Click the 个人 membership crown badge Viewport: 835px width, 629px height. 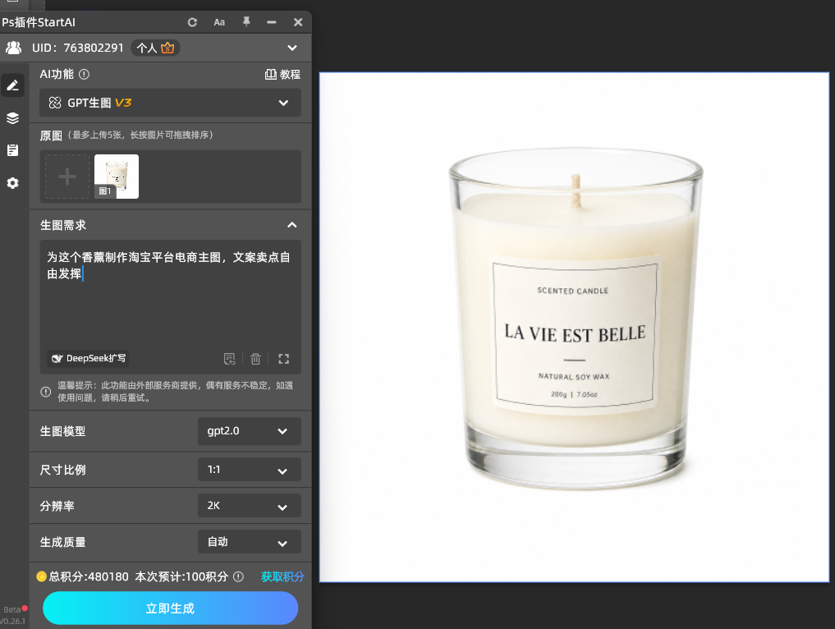pyautogui.click(x=155, y=48)
